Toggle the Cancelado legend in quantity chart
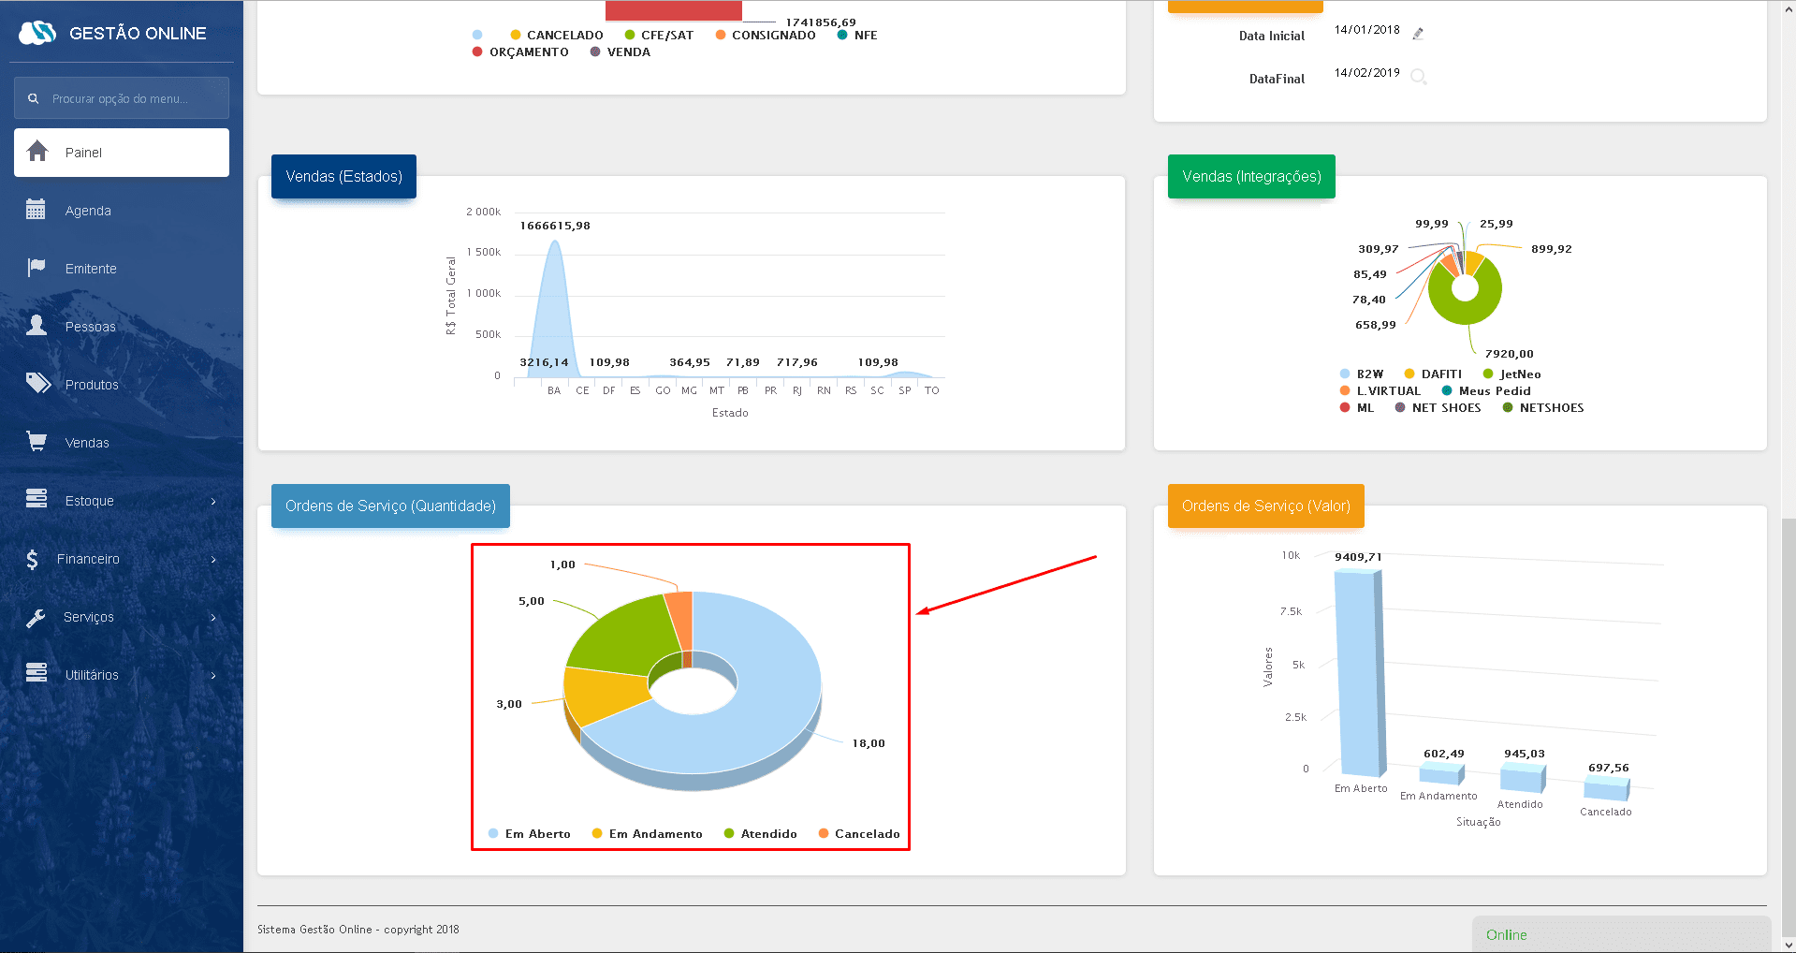The image size is (1796, 953). coord(858,833)
